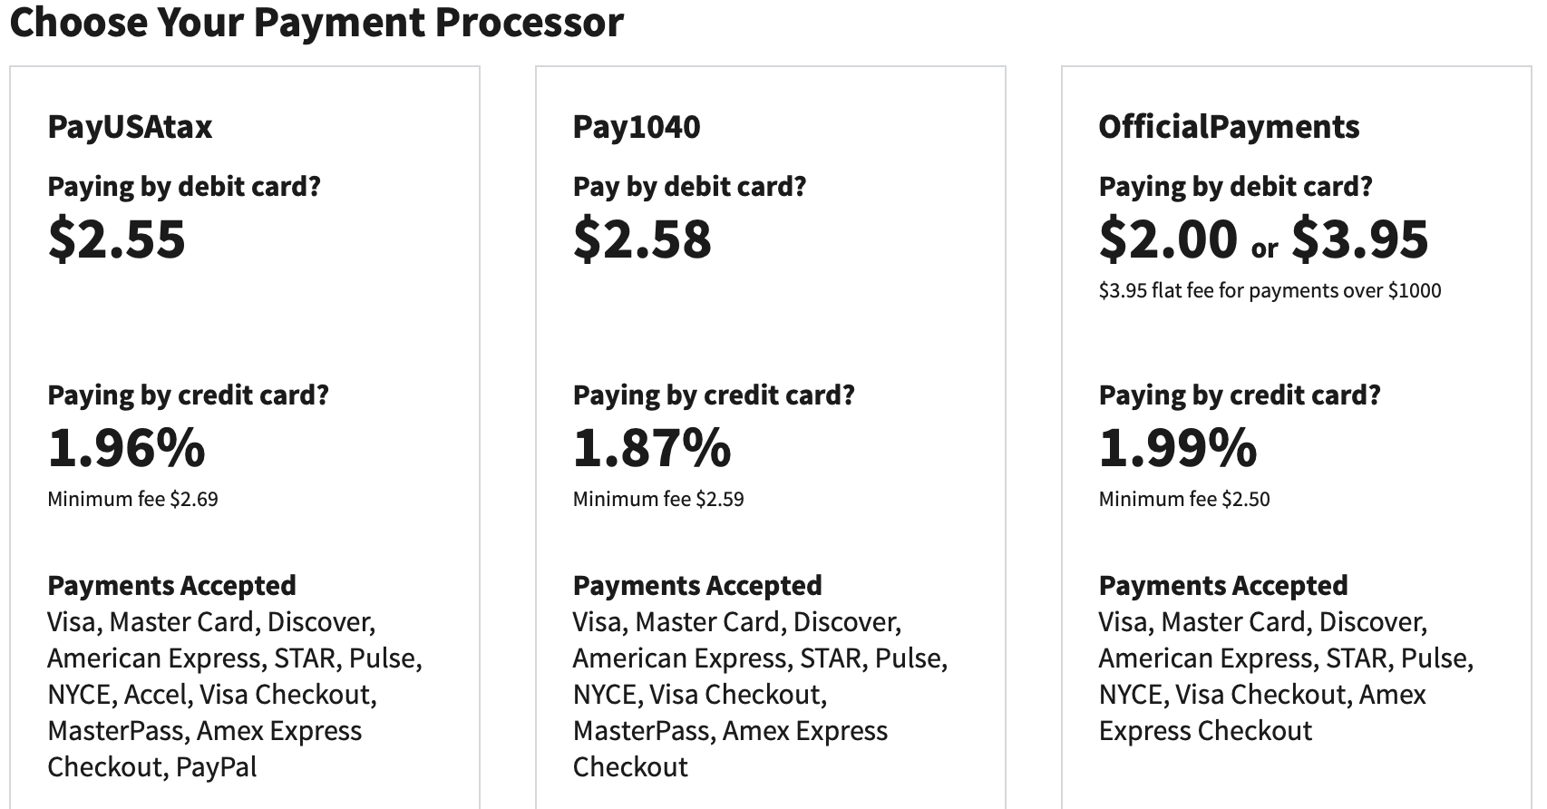
Task: Click the Pay1040 processor heading
Action: (x=637, y=127)
